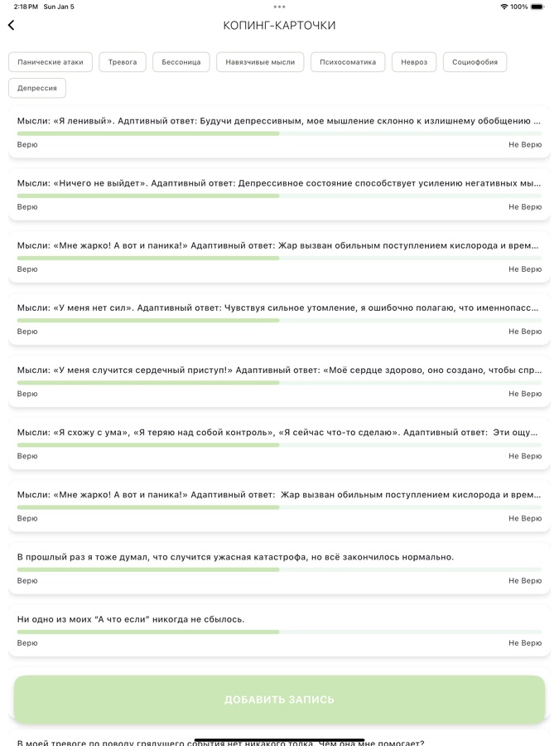Filter cards by «Бессонница»
Viewport: 559px width, 746px height.
point(181,62)
